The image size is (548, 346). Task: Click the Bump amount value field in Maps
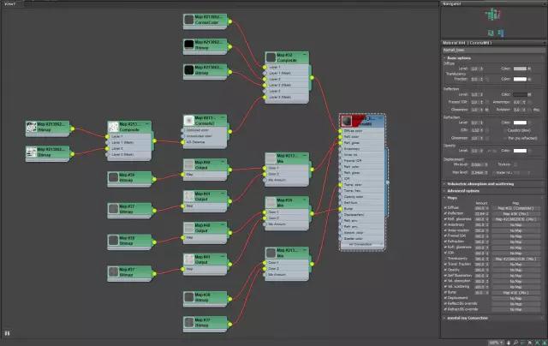click(x=479, y=293)
